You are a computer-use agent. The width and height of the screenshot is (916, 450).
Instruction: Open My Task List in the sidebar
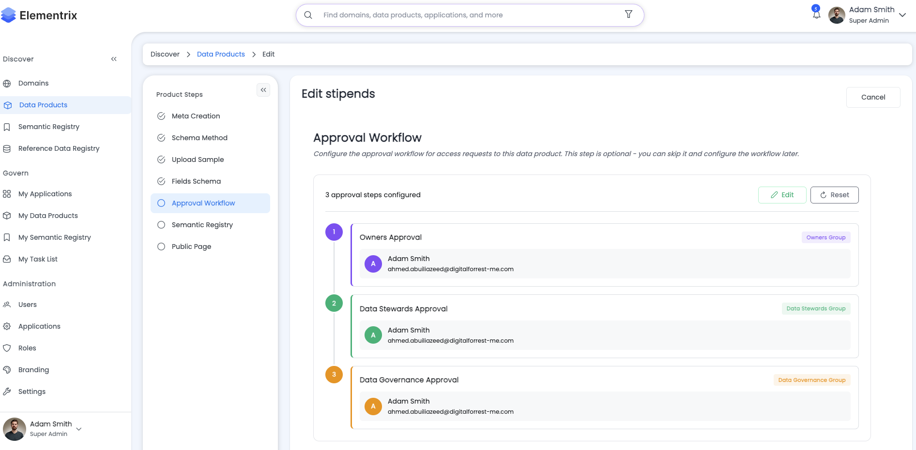[7, 259]
